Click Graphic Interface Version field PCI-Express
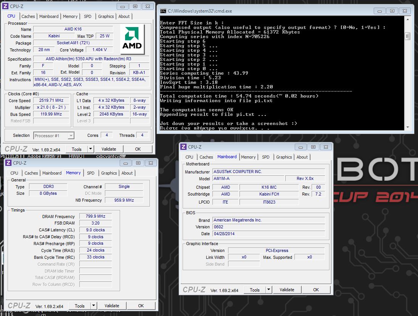Viewport: 418px width, 316px height. (277, 250)
